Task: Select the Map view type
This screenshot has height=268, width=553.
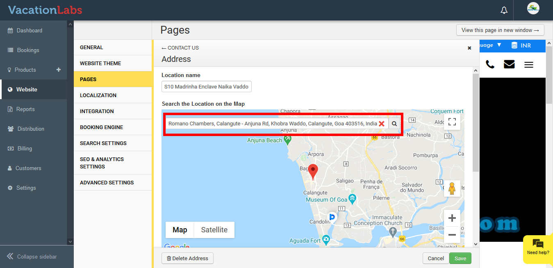Action: 180,230
